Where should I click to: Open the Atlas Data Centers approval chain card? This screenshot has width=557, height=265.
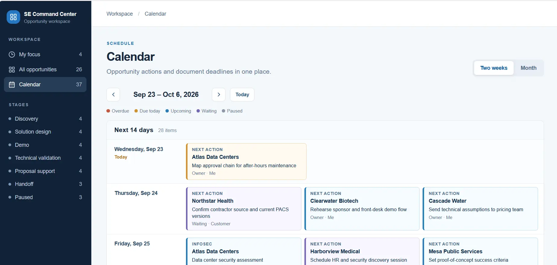(x=246, y=162)
